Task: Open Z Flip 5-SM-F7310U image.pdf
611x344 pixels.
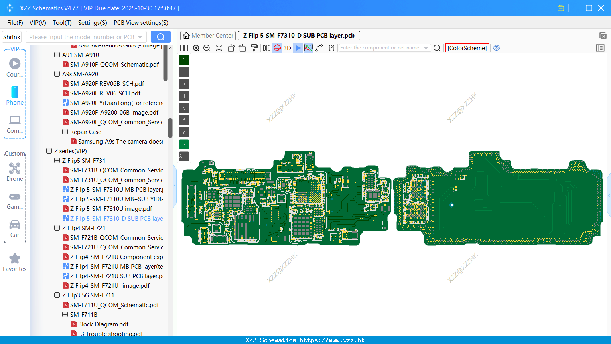Action: coord(111,208)
